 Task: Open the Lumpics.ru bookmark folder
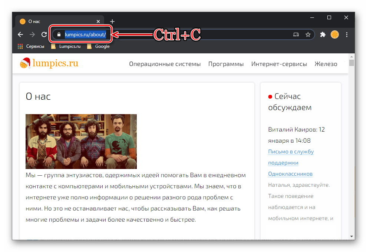pos(66,46)
